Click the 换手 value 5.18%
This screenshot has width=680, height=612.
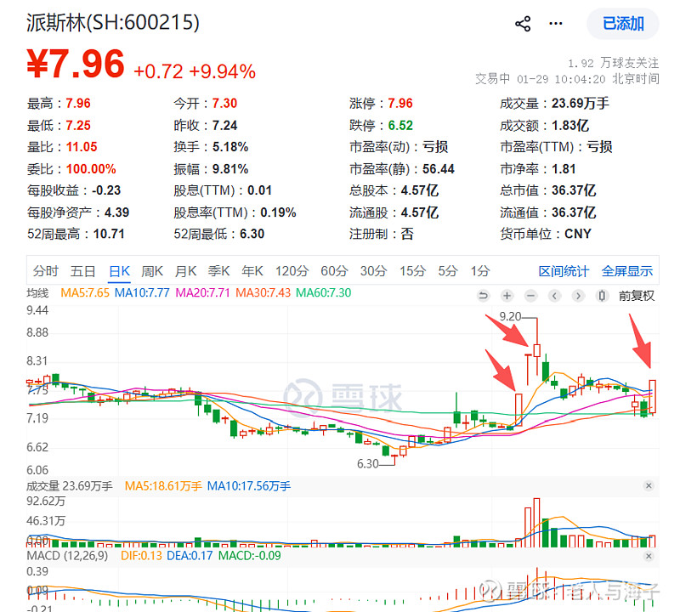230,146
